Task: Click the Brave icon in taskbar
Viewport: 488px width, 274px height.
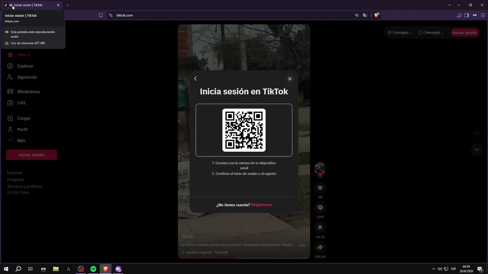Action: 106,269
